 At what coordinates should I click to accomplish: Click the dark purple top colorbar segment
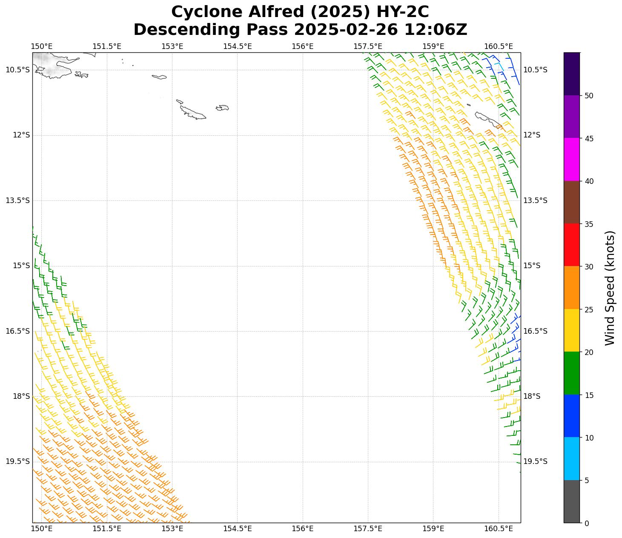pos(571,74)
